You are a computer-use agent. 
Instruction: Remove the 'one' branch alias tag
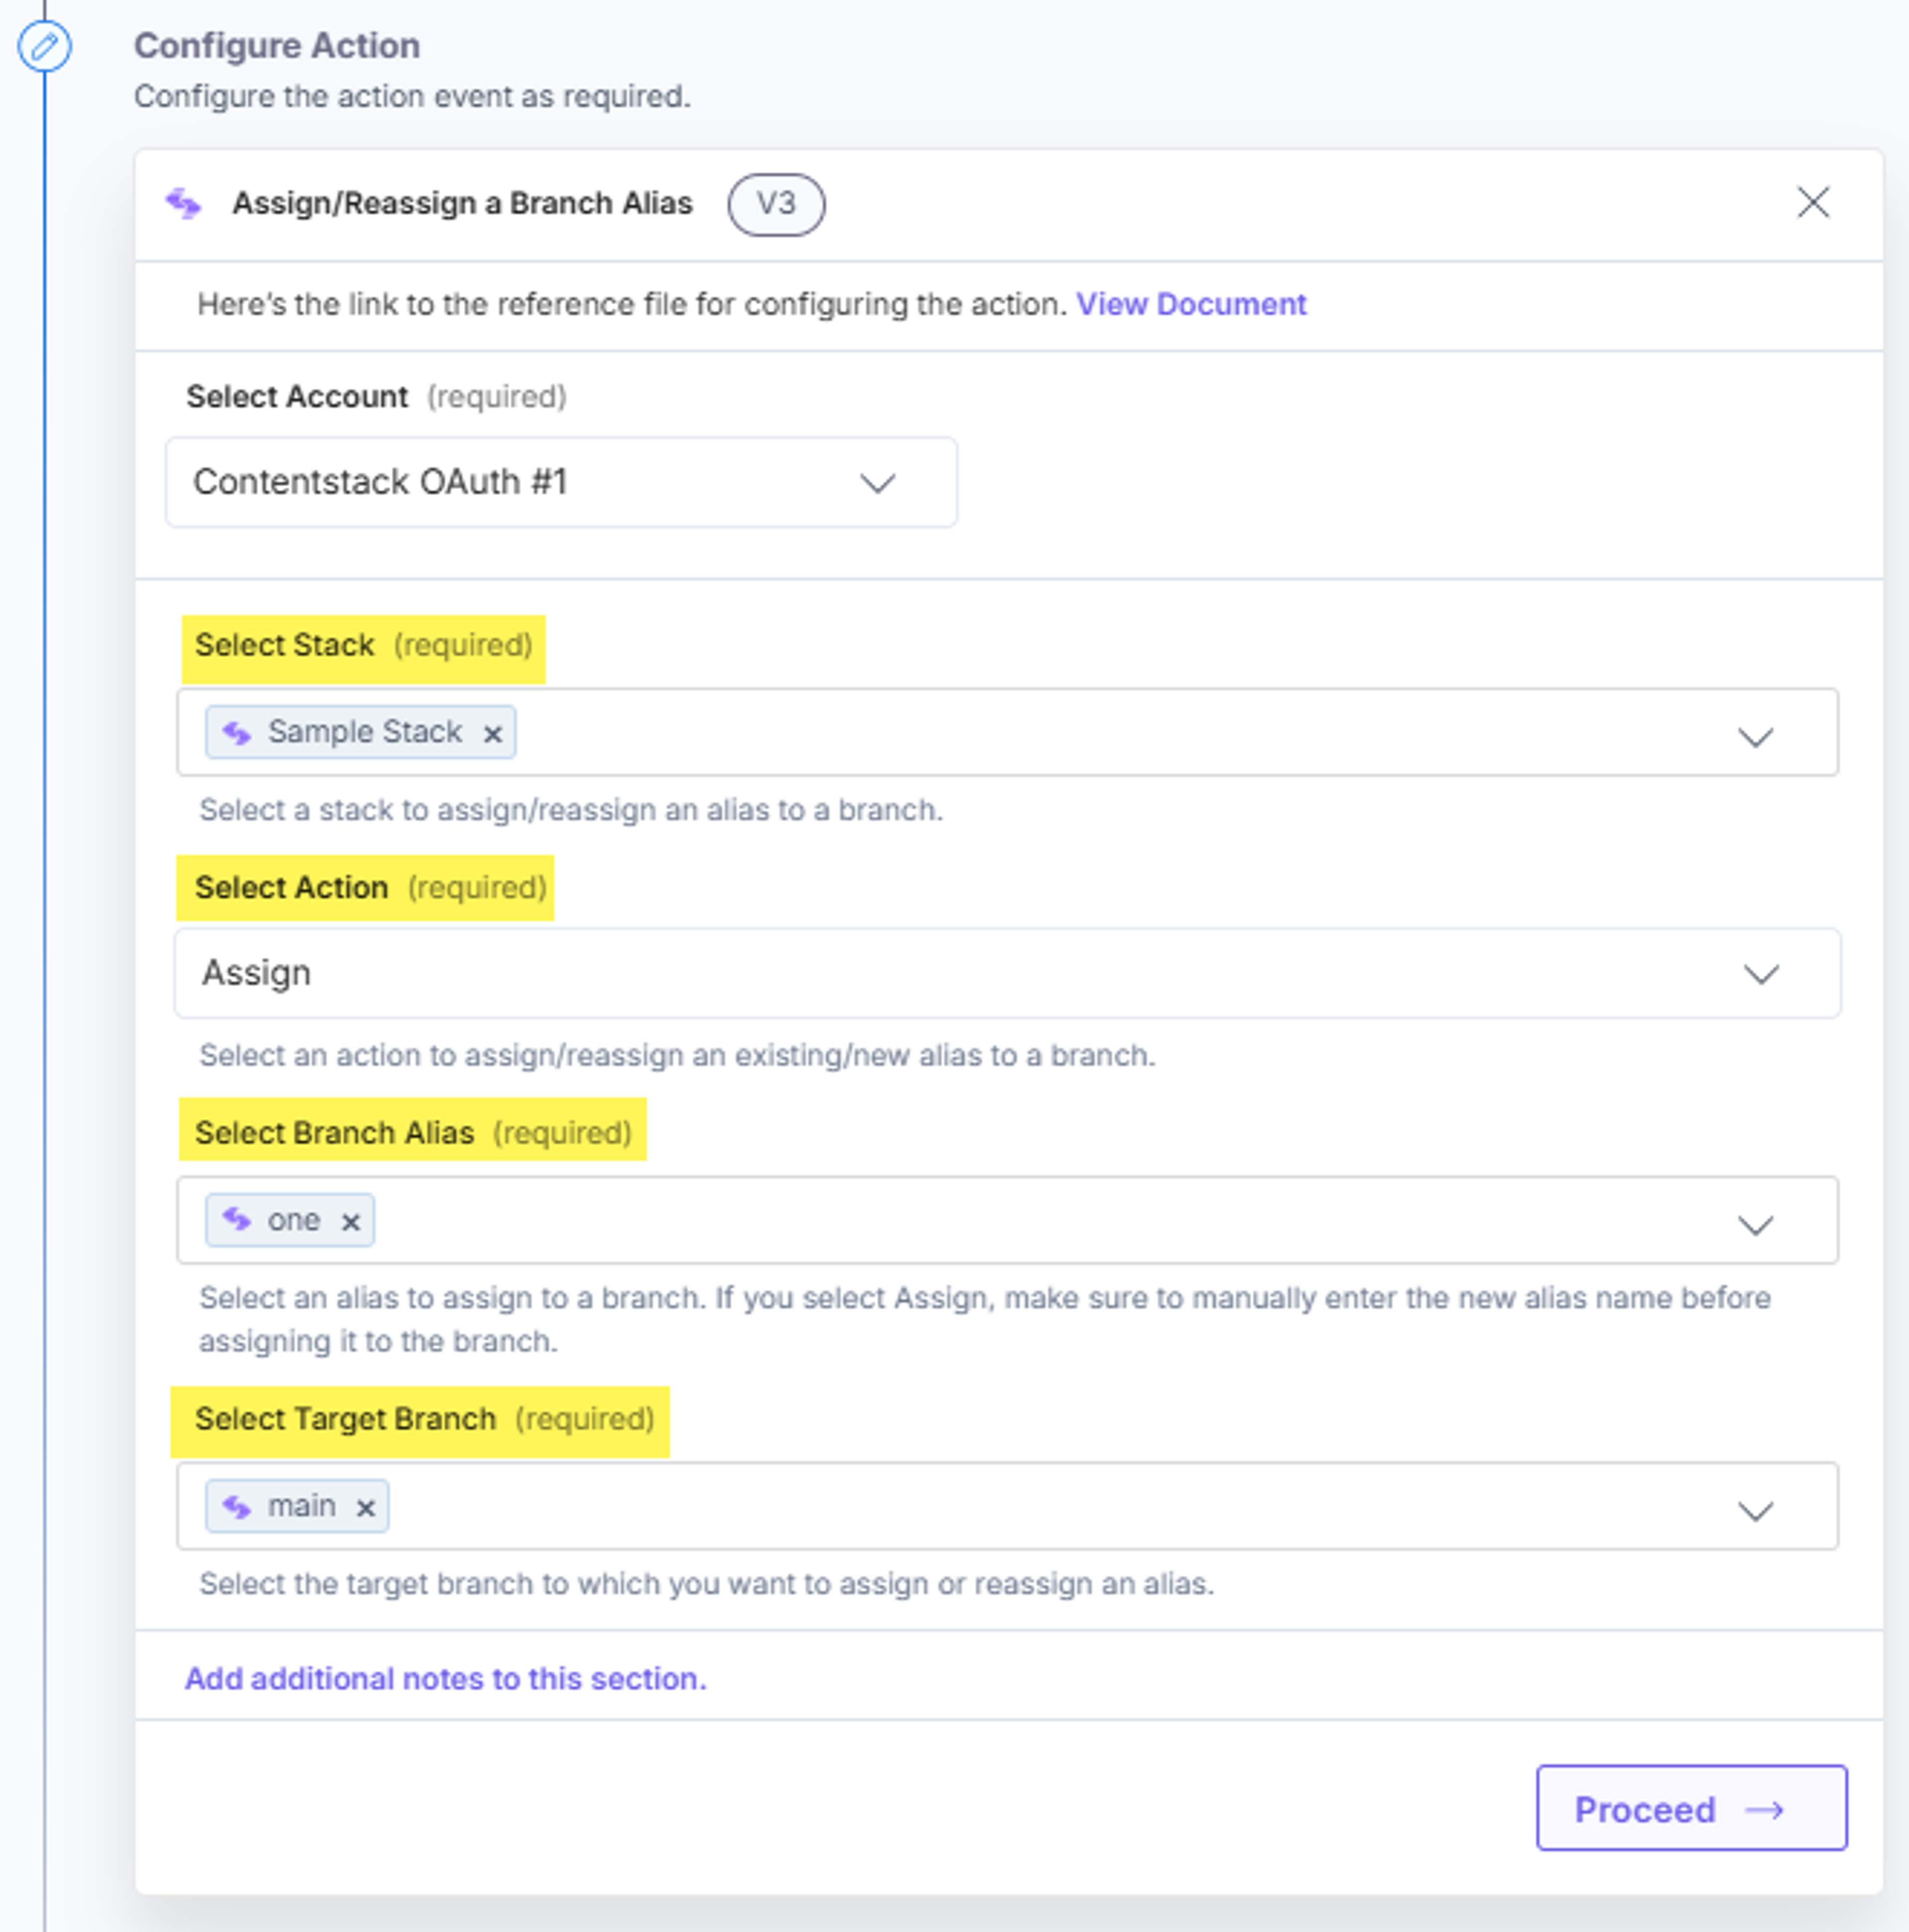tap(350, 1222)
